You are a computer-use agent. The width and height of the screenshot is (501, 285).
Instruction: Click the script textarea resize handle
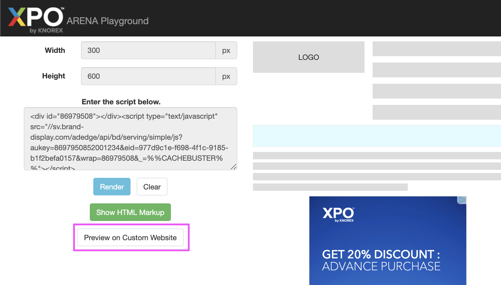(233, 167)
